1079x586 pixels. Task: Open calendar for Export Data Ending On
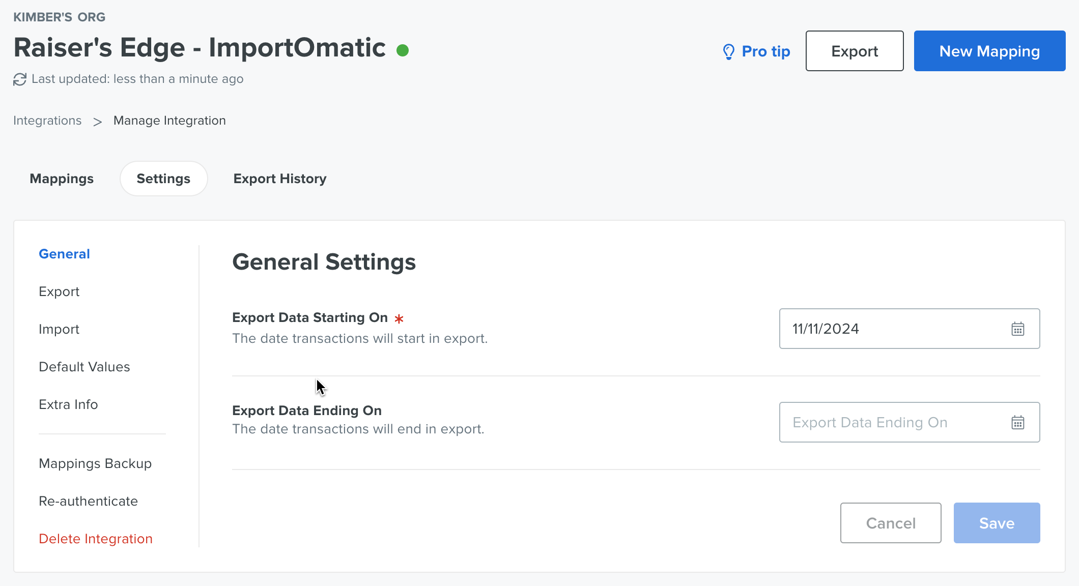pyautogui.click(x=1018, y=423)
